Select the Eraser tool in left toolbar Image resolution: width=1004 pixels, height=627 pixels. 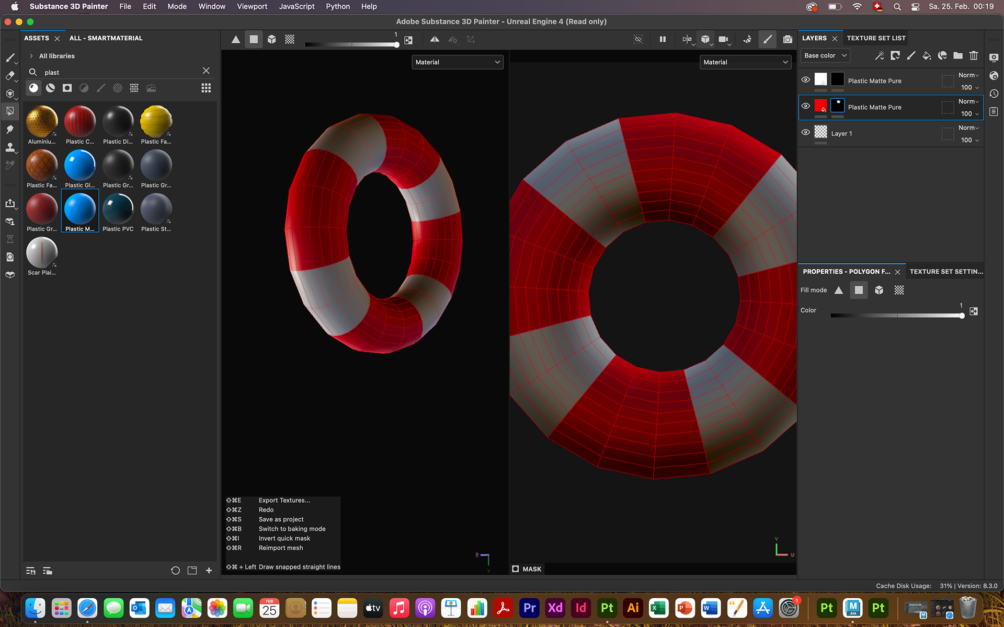click(10, 76)
